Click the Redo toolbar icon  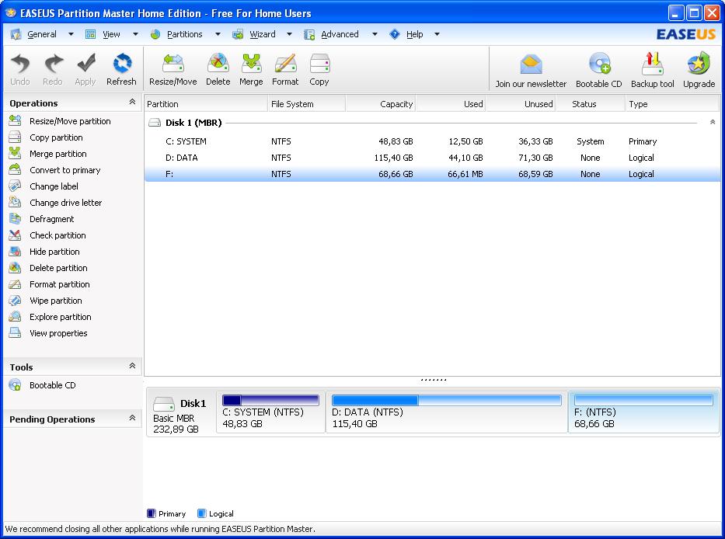coord(53,64)
